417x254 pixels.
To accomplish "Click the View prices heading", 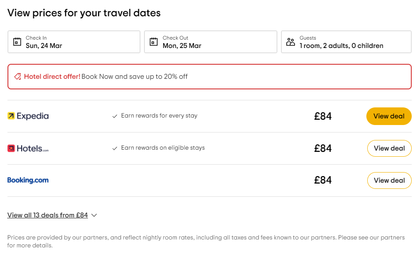I will click(x=84, y=13).
